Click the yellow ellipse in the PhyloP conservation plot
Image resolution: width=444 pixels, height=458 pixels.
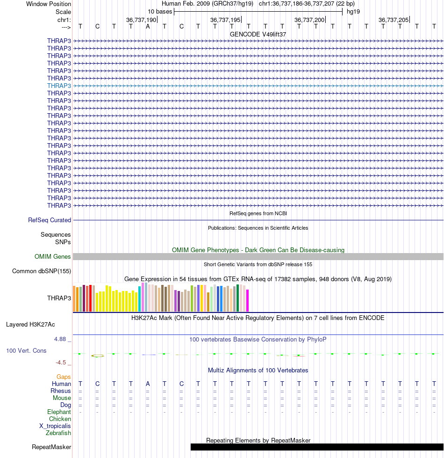pyautogui.click(x=97, y=356)
